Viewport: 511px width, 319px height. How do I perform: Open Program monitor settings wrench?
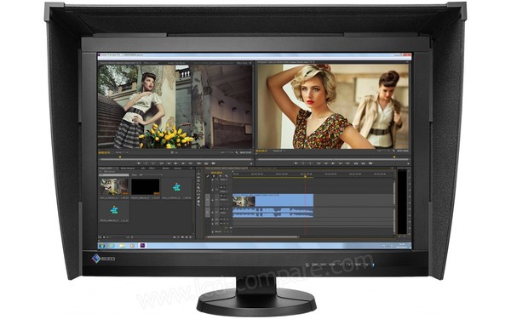point(393,151)
